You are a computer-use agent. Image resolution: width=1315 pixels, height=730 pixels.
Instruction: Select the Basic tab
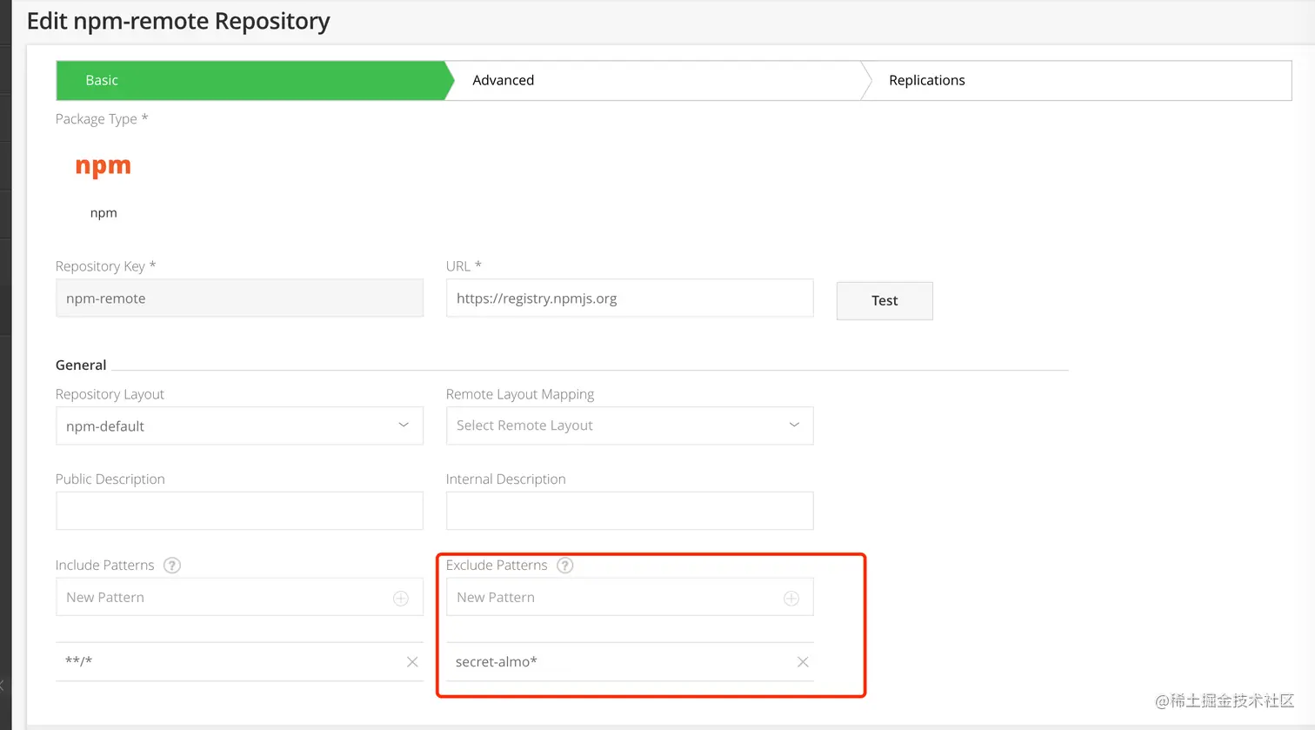point(102,80)
